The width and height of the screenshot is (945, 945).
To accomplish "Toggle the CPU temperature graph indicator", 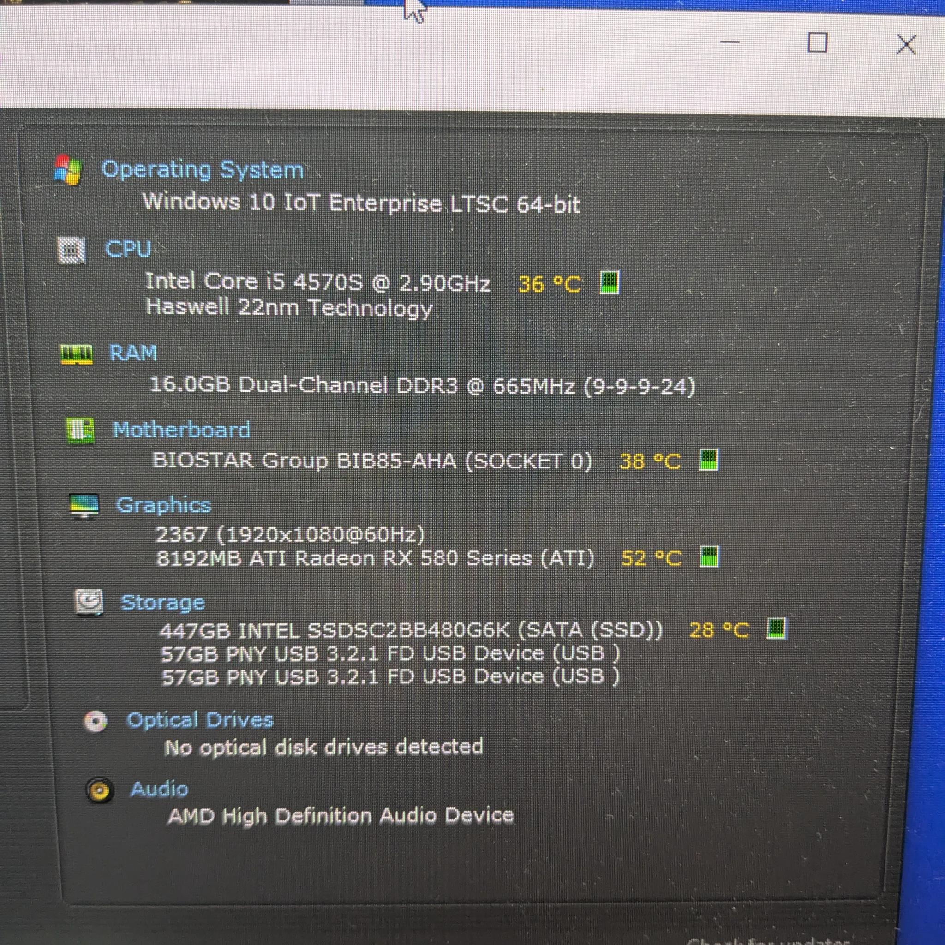I will coord(610,283).
